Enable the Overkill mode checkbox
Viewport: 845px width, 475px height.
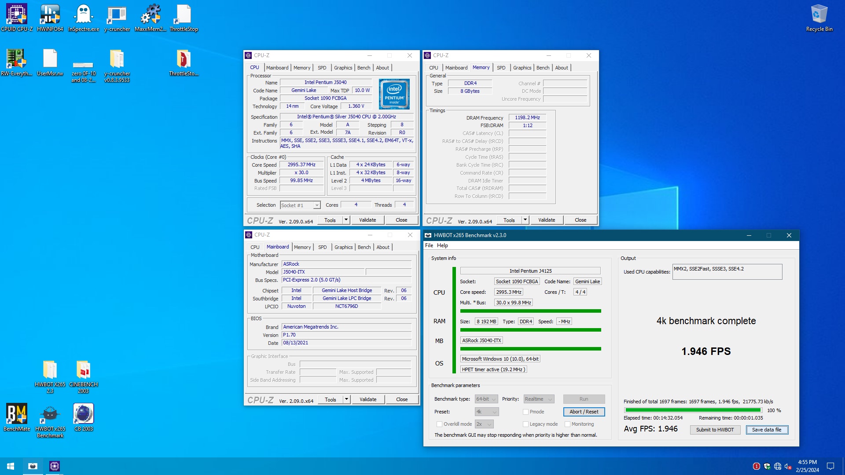pyautogui.click(x=439, y=424)
